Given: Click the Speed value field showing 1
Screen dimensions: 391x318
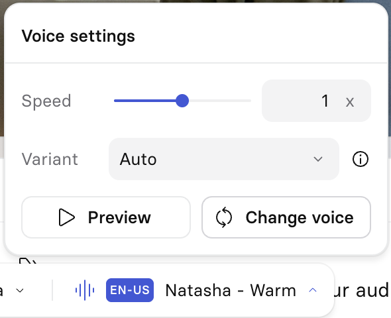Looking at the screenshot, I should tap(316, 101).
